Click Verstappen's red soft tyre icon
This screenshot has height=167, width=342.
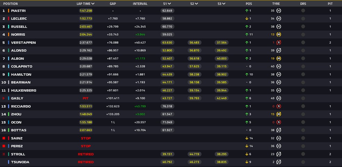pos(278,42)
